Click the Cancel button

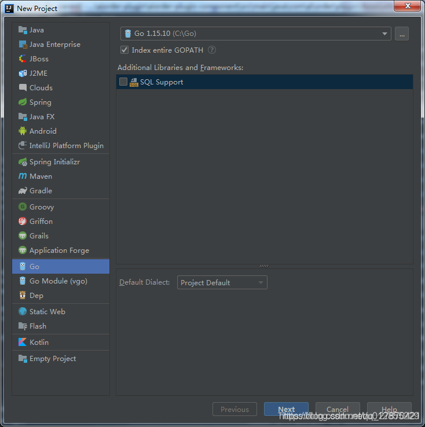[338, 409]
